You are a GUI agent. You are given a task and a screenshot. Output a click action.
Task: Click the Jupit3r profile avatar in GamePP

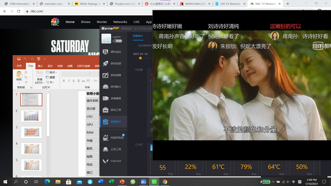click(106, 39)
